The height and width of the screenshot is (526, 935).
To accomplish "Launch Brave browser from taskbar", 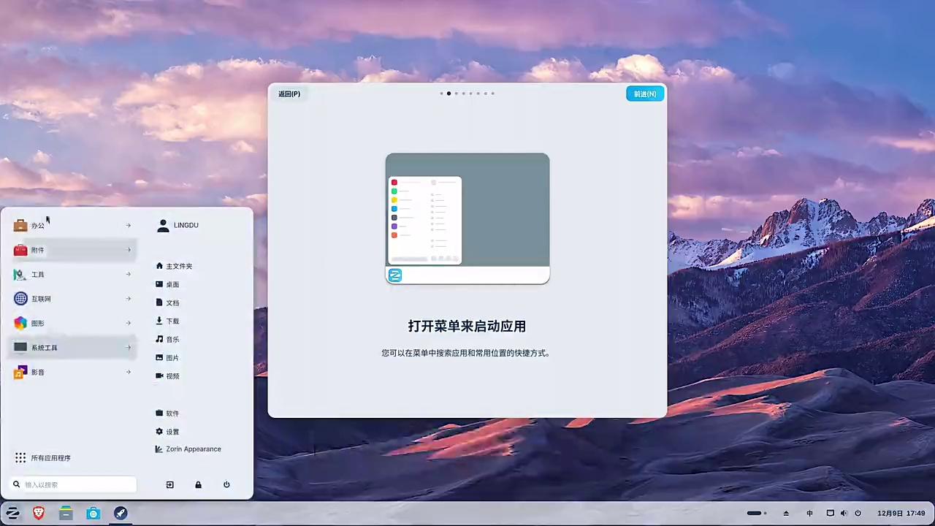I will [39, 514].
